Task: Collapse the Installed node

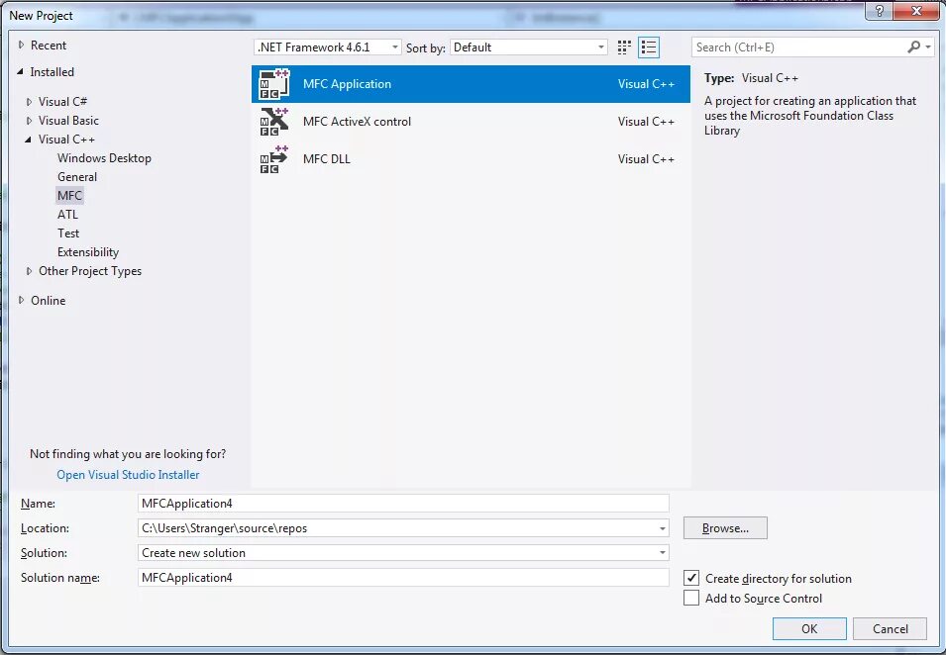Action: tap(21, 71)
